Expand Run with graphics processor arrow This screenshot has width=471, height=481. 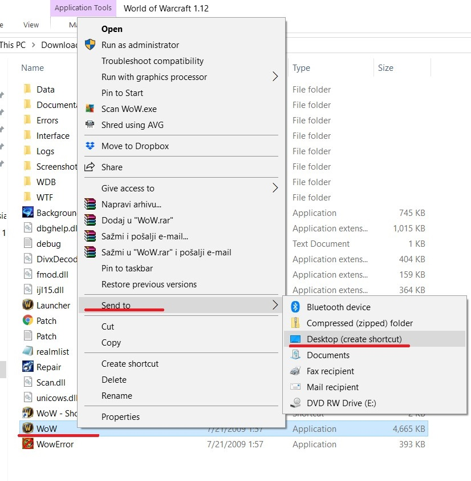coord(275,77)
